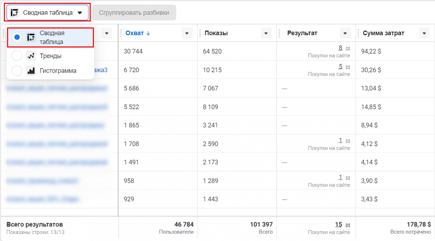Image resolution: width=435 pixels, height=241 pixels.
Task: Click the cost cell 3,90 $
Action: (369, 180)
